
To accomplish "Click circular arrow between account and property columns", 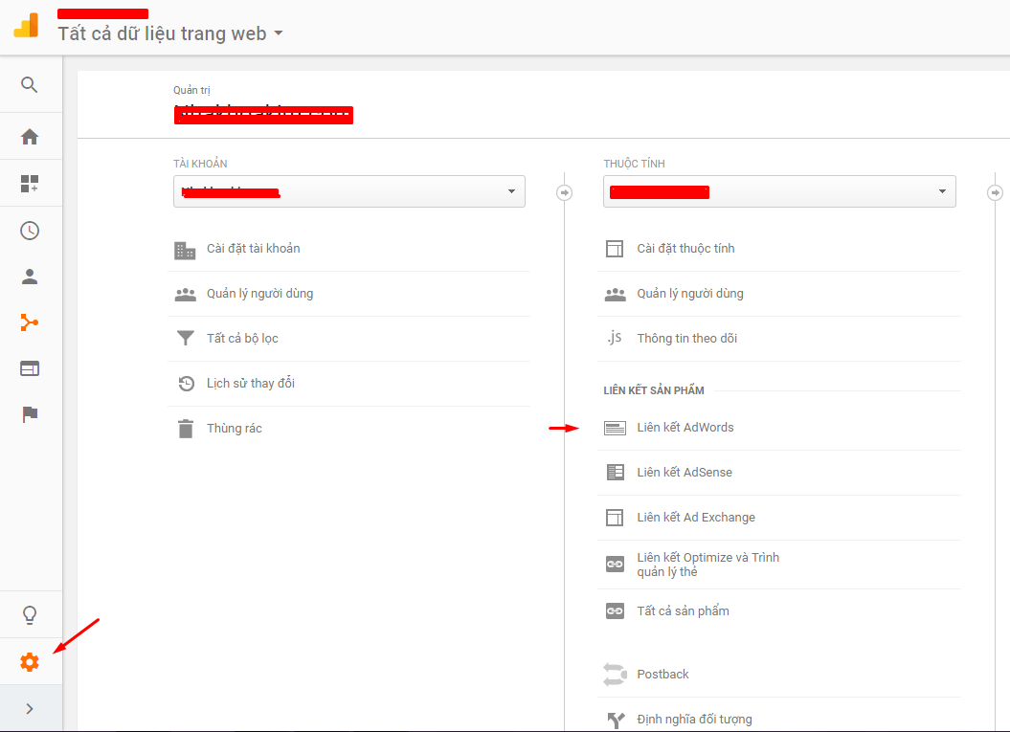I will [x=564, y=192].
